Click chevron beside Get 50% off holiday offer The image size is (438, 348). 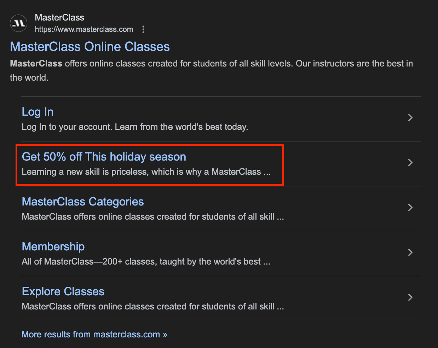[410, 163]
